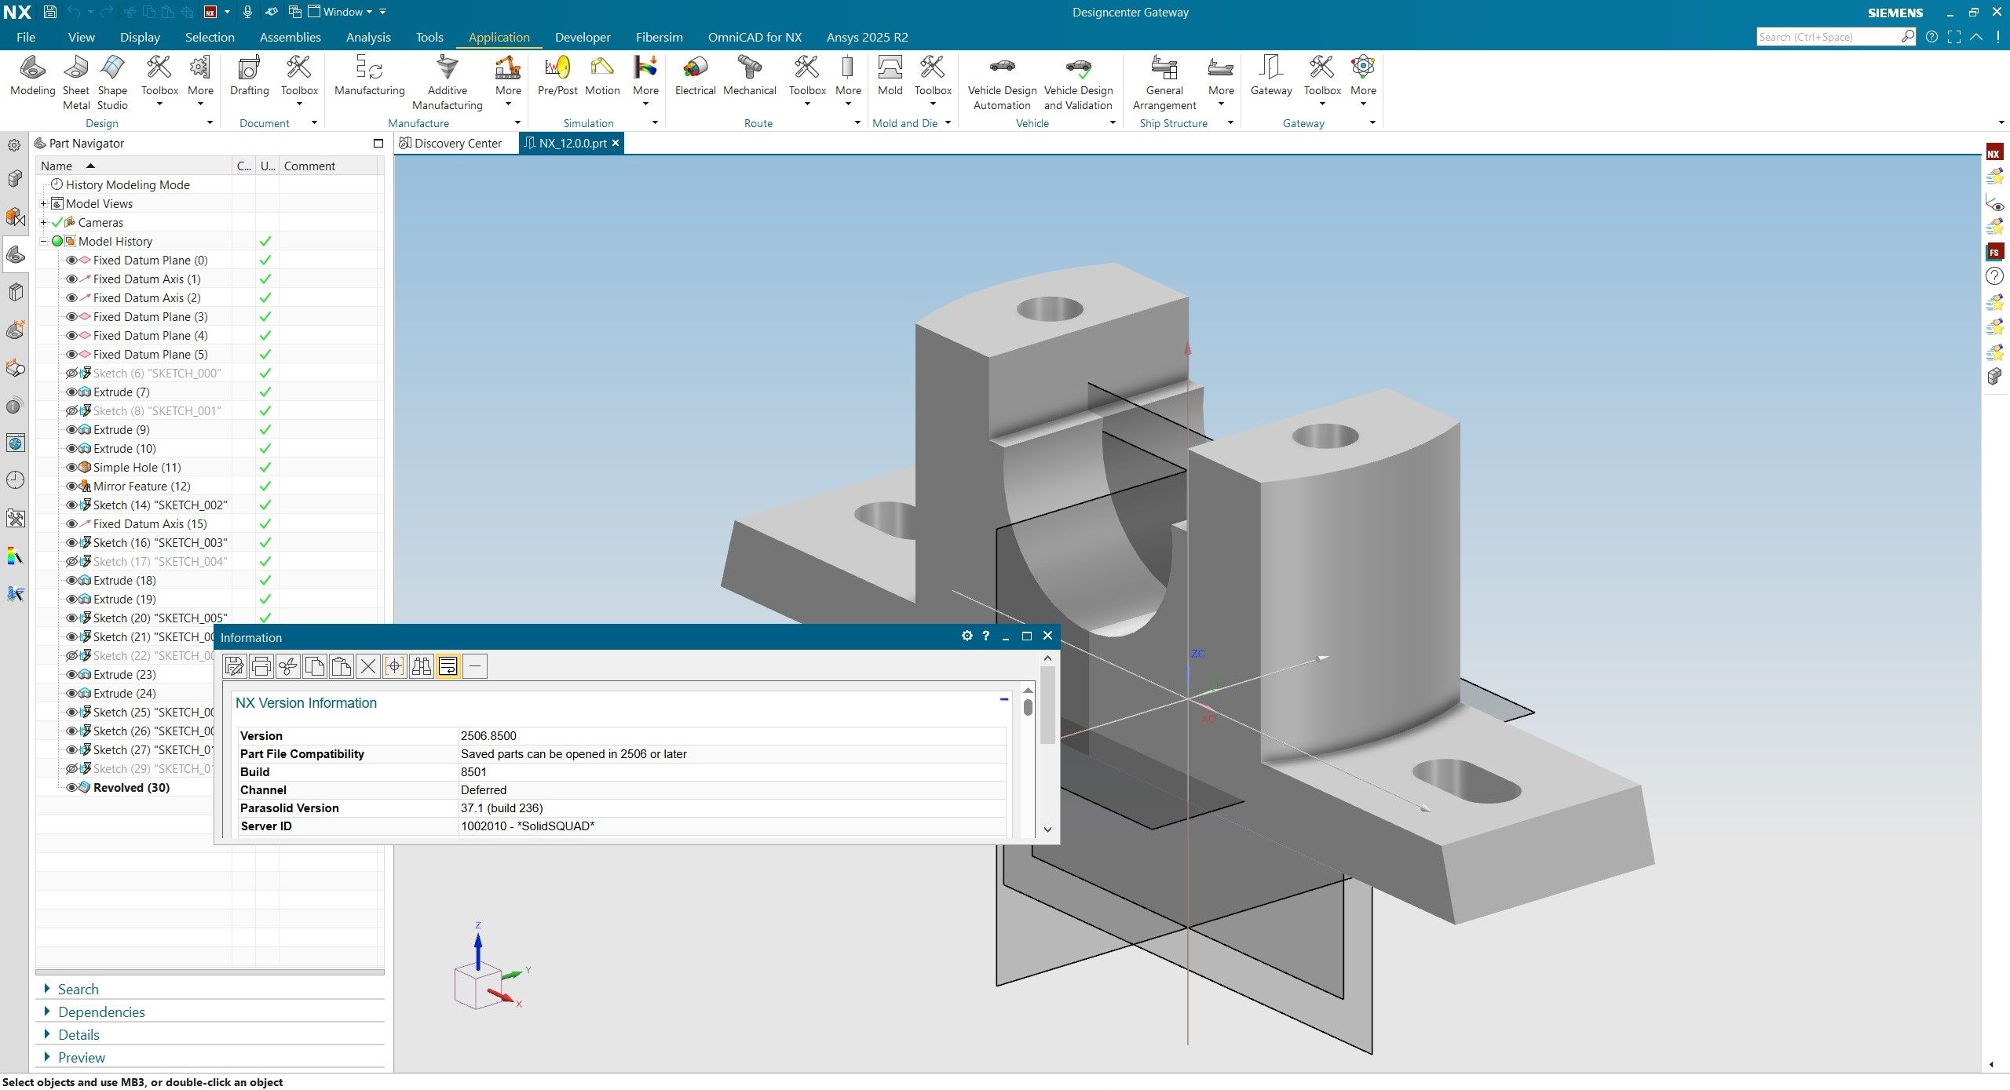Click the Information window help question mark
Screen dimensions: 2010x1090
tap(985, 636)
